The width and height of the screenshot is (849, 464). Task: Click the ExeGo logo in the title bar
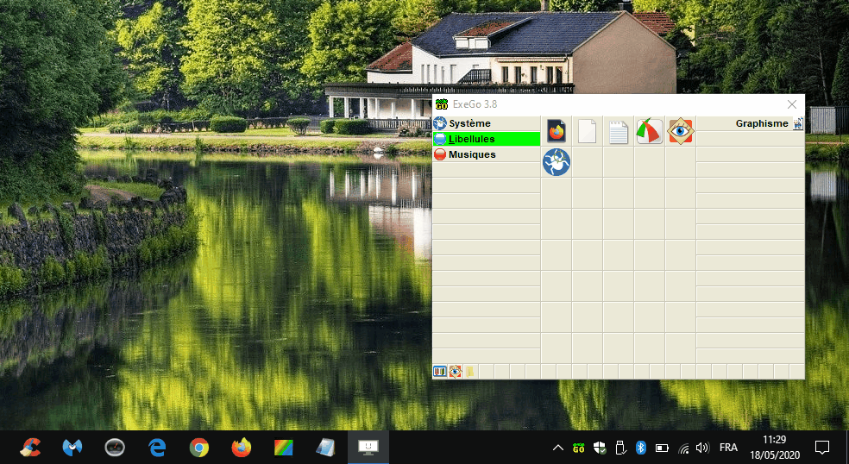(442, 104)
